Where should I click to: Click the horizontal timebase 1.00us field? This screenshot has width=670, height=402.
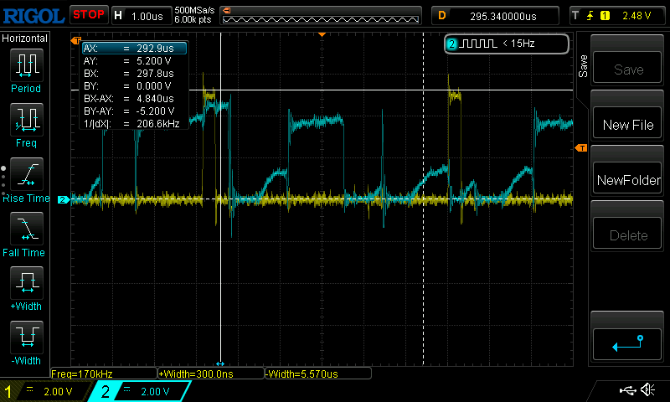click(x=142, y=16)
